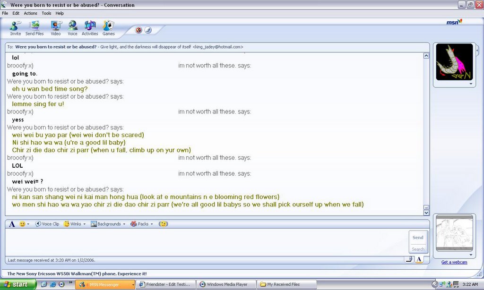Switch to text typing mode tab
Screen dimensions: 484x290
(x=419, y=259)
